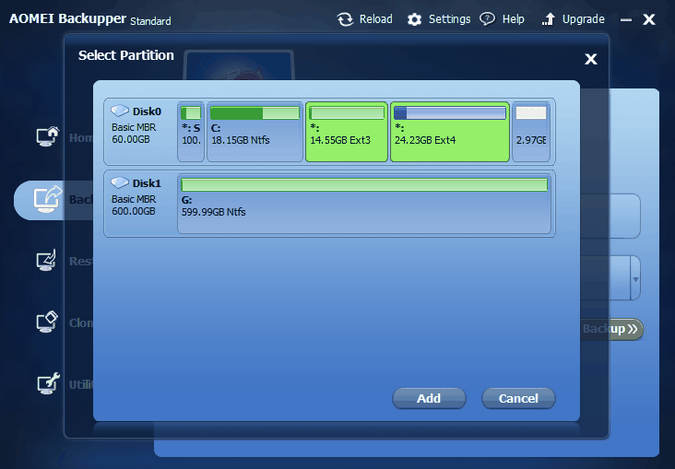Click the Ext4 partition usage bar
This screenshot has width=675, height=469.
coord(450,113)
